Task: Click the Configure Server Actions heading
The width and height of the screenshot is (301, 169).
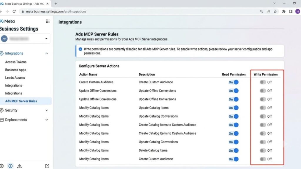Action: 99,66
